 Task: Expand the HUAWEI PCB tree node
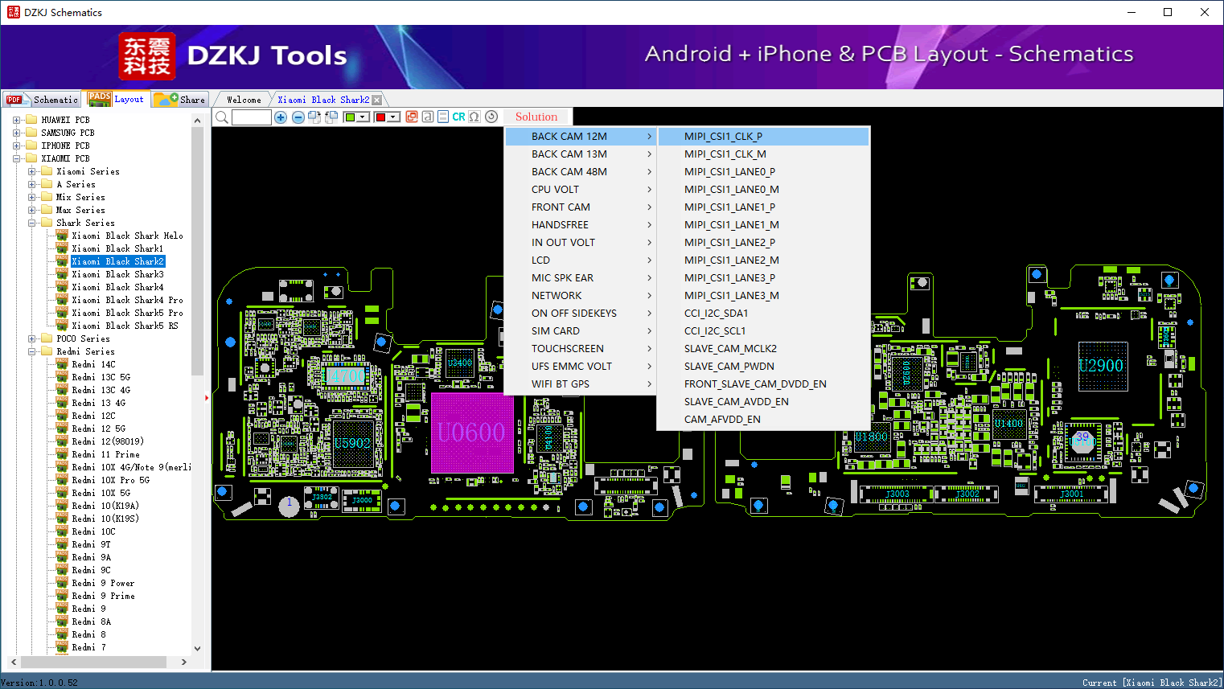[x=16, y=120]
